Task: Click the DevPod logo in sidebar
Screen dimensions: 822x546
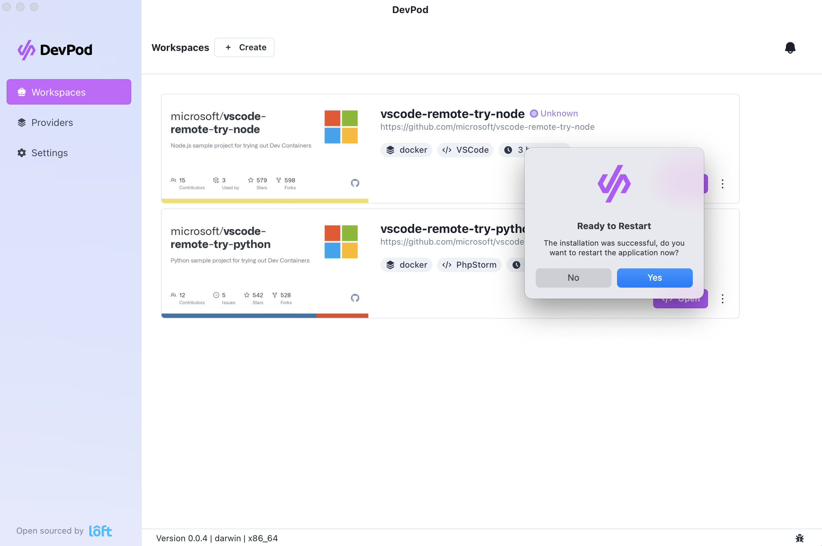Action: (x=55, y=50)
